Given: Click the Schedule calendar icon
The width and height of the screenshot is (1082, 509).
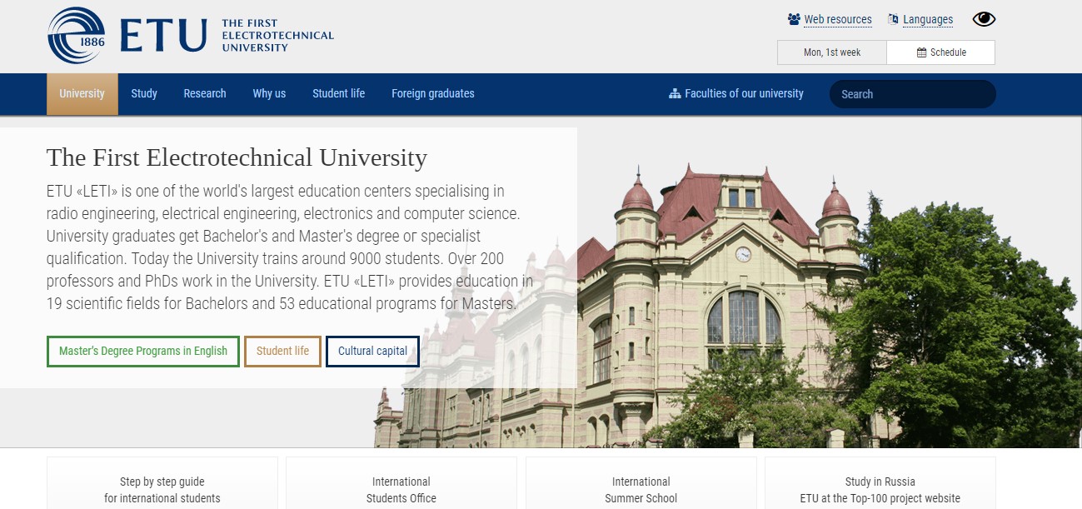Looking at the screenshot, I should coord(921,52).
